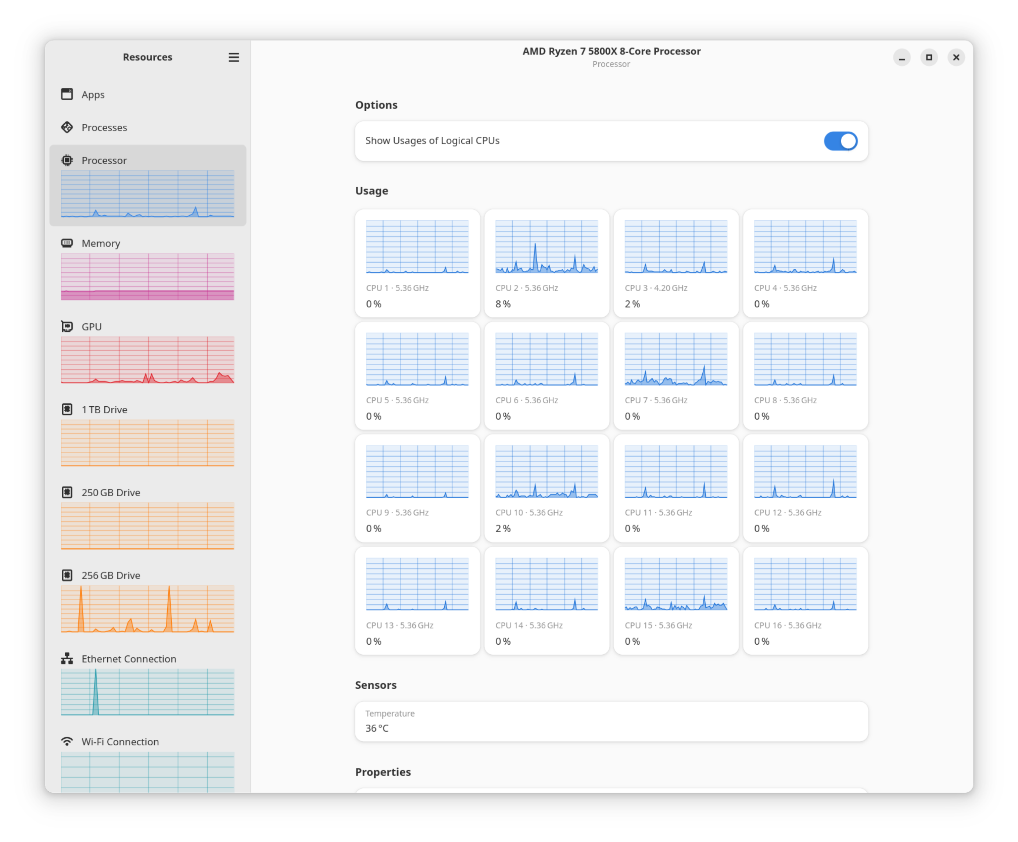Click the GPU card icon
Viewport: 1018px width, 842px height.
67,326
